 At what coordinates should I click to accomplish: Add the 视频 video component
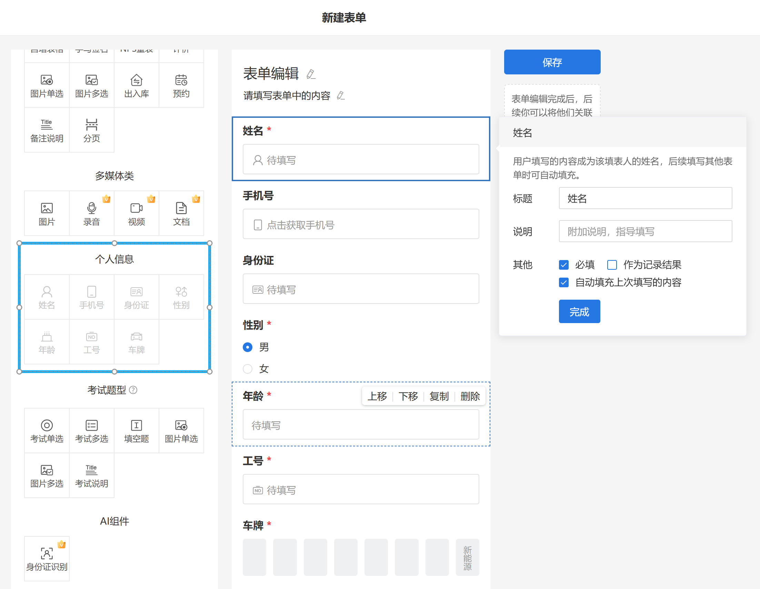[137, 214]
